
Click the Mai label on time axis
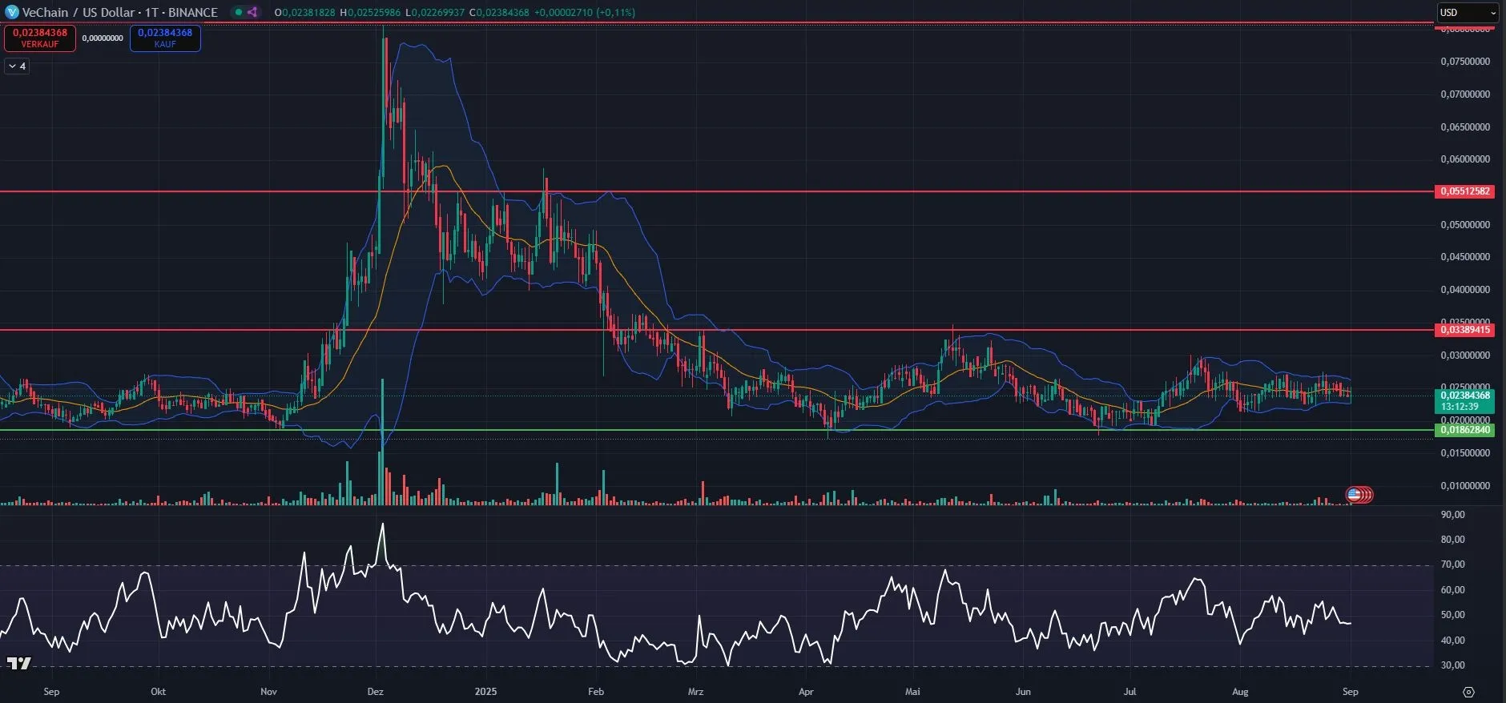tap(912, 692)
